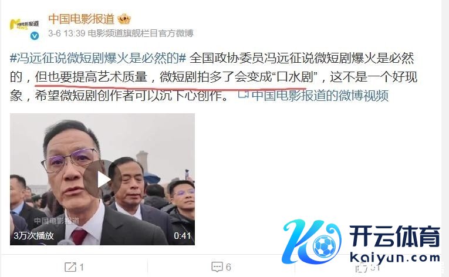Click the 0:41 video duration label
The height and width of the screenshot is (277, 449).
click(x=183, y=235)
